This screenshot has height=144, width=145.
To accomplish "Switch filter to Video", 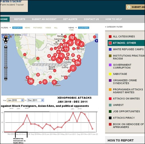I will (x=48, y=28).
